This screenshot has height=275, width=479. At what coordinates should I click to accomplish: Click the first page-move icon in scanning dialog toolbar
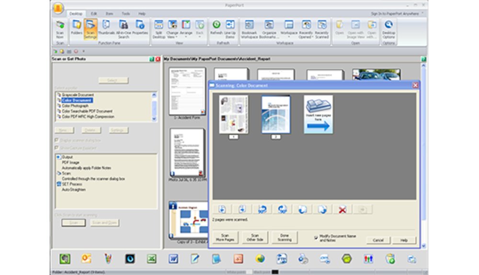[x=222, y=210]
